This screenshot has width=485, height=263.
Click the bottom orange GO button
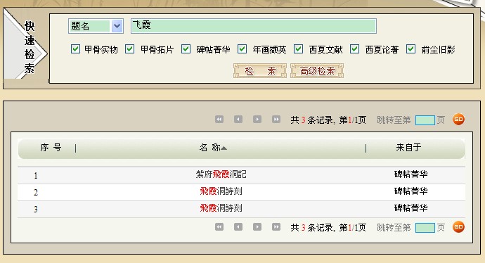point(458,227)
